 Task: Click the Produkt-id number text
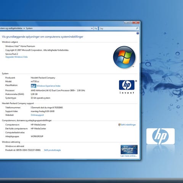click(x=23, y=150)
